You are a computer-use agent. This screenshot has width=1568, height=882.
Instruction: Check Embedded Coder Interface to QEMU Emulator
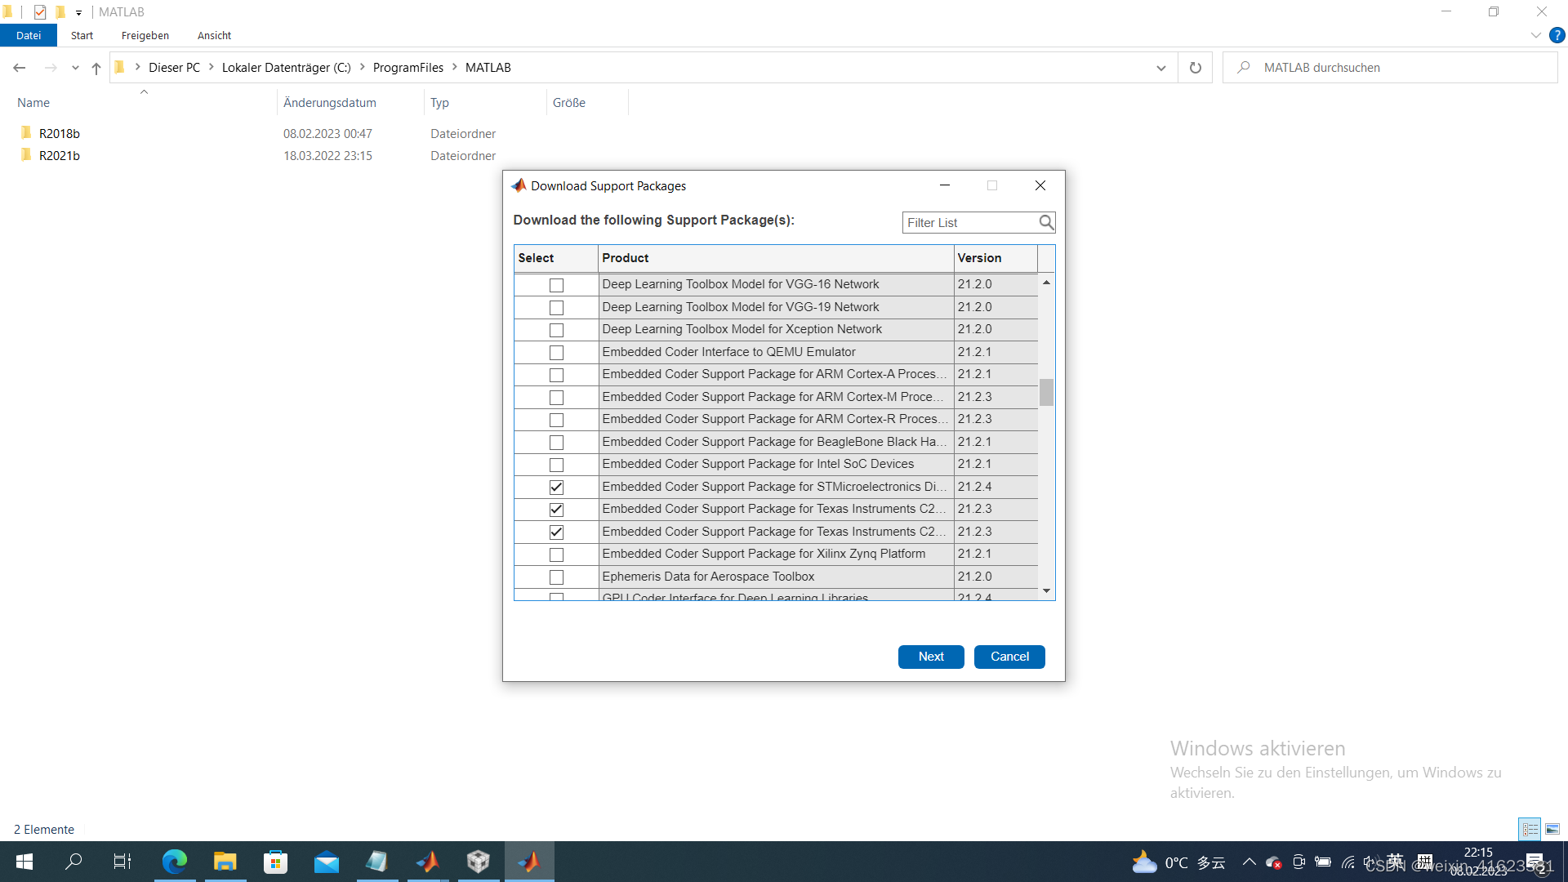(x=556, y=353)
